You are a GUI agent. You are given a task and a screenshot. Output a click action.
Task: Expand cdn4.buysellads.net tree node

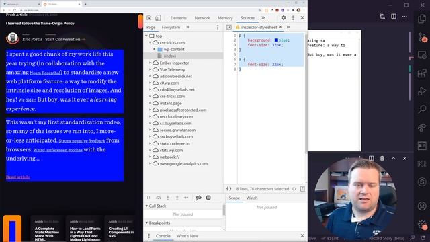click(150, 89)
